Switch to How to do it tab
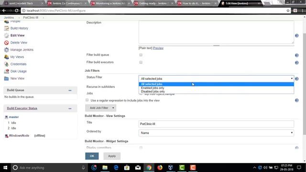Screen dimensions: 306x172 pos(197,3)
